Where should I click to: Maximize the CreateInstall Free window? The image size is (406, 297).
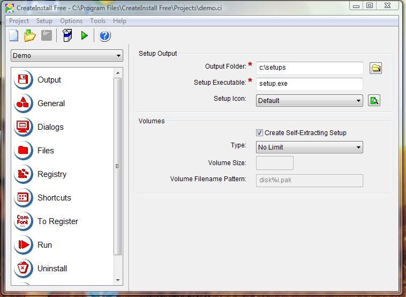[x=370, y=5]
